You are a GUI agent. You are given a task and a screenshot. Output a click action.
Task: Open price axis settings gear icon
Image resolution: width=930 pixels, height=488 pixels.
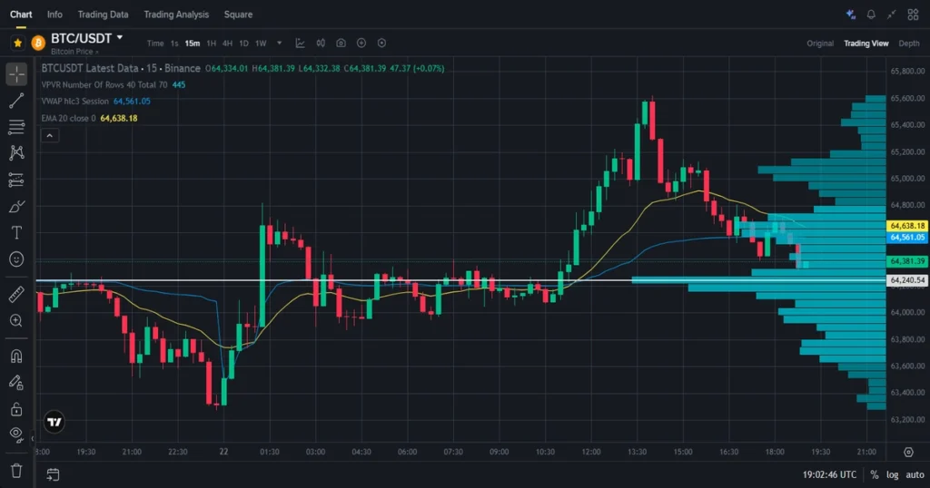[x=908, y=452]
